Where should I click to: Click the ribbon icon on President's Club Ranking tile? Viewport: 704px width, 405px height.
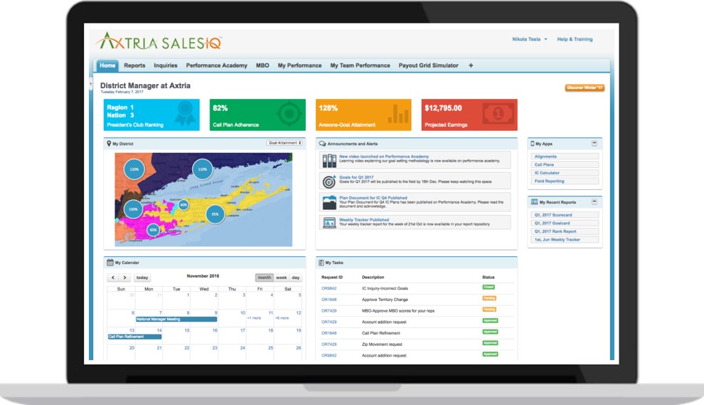click(x=186, y=115)
